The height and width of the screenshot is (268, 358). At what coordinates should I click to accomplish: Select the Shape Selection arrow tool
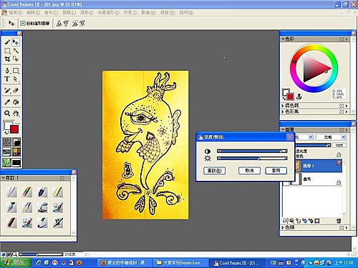pyautogui.click(x=16, y=79)
